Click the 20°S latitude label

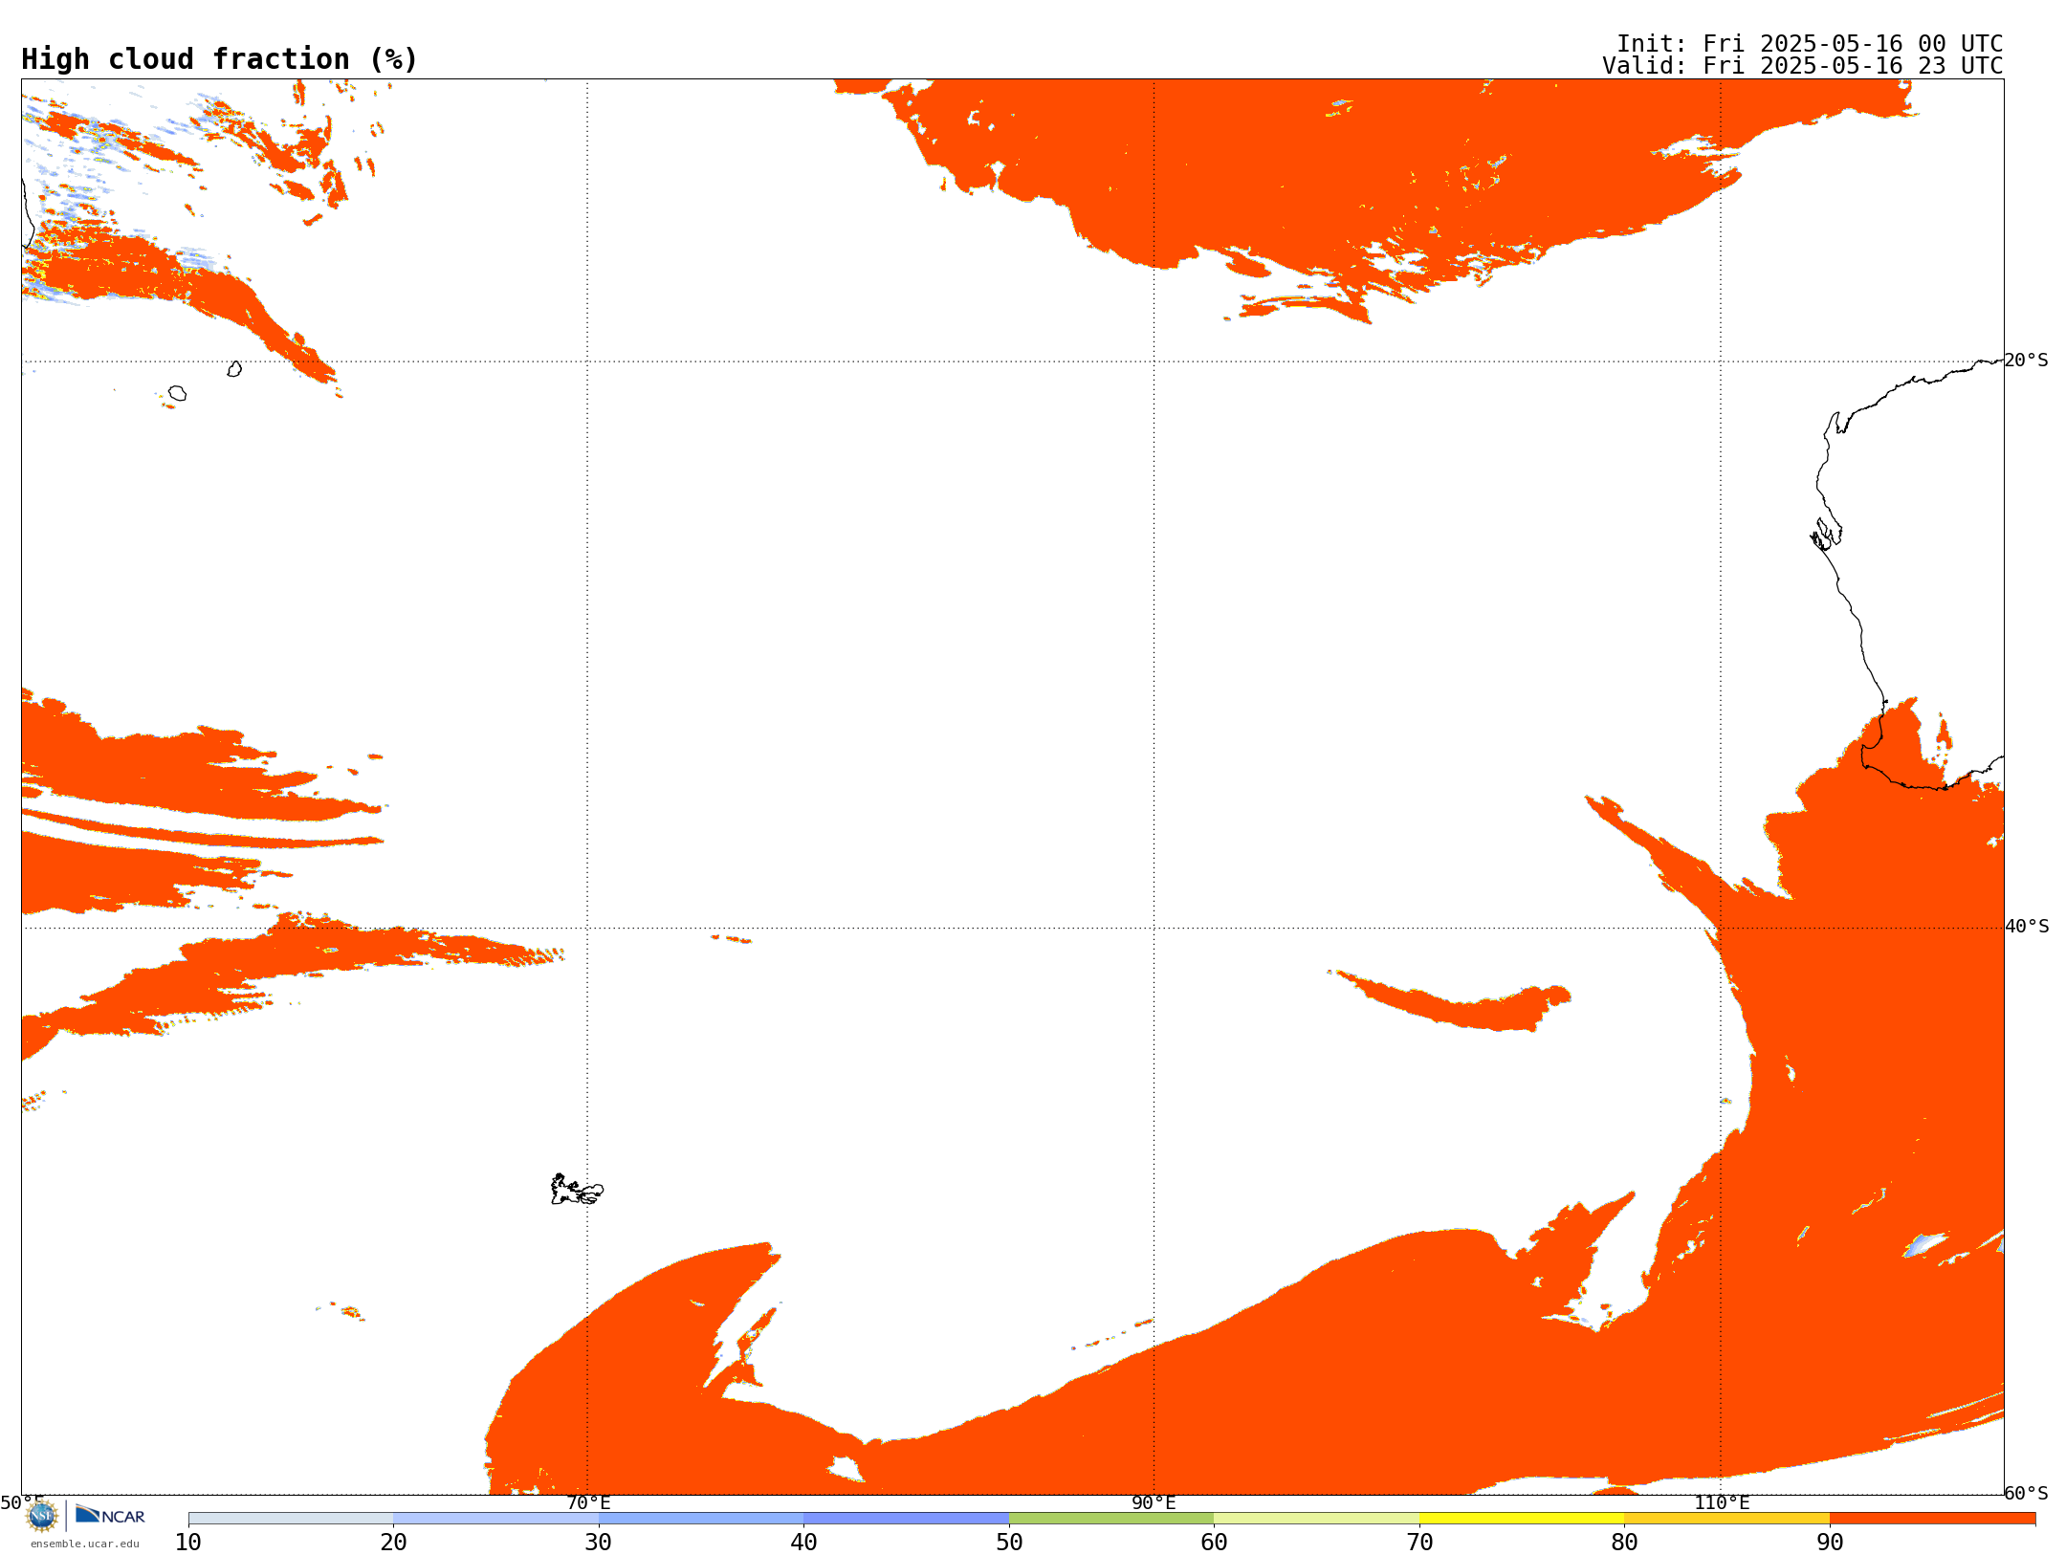tap(2027, 361)
